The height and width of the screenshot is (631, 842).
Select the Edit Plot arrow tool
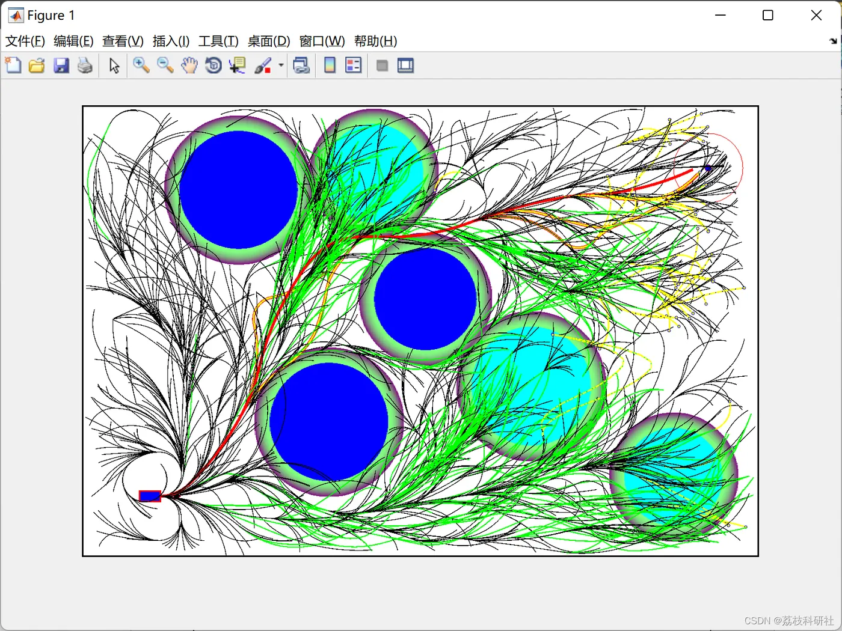click(x=114, y=66)
